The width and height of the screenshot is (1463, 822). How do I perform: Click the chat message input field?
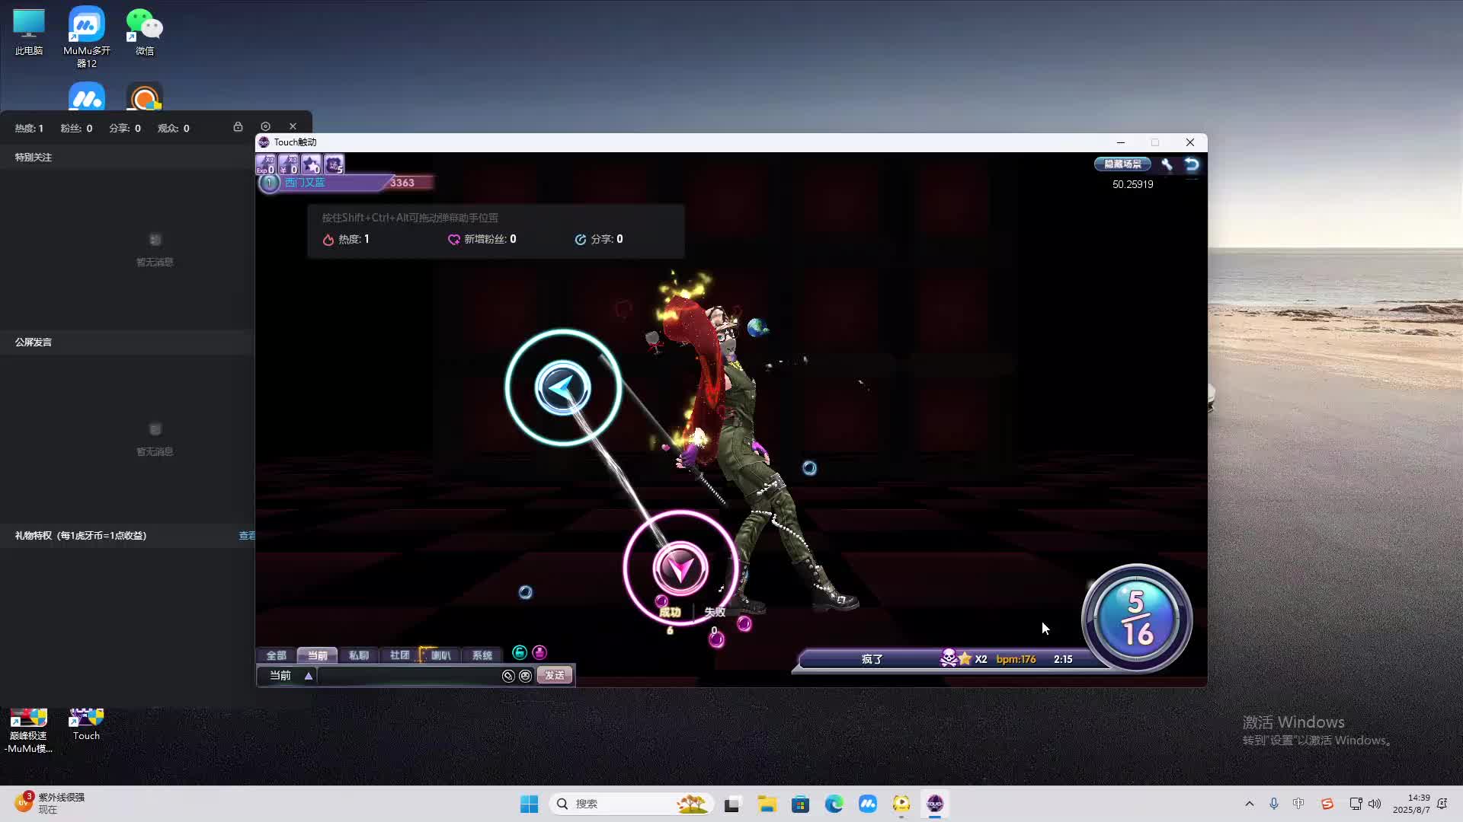tap(408, 676)
